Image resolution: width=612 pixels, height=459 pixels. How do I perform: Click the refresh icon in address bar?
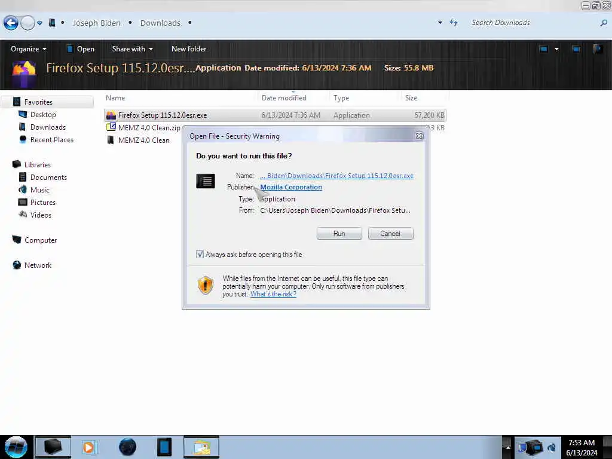pyautogui.click(x=454, y=23)
